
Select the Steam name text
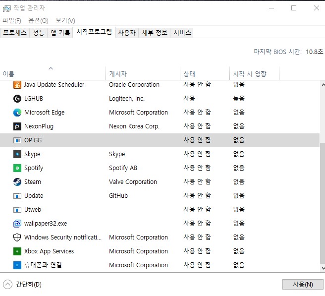click(x=33, y=182)
